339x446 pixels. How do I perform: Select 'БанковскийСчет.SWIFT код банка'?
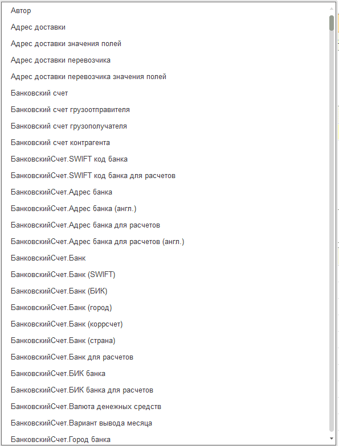(x=165, y=159)
